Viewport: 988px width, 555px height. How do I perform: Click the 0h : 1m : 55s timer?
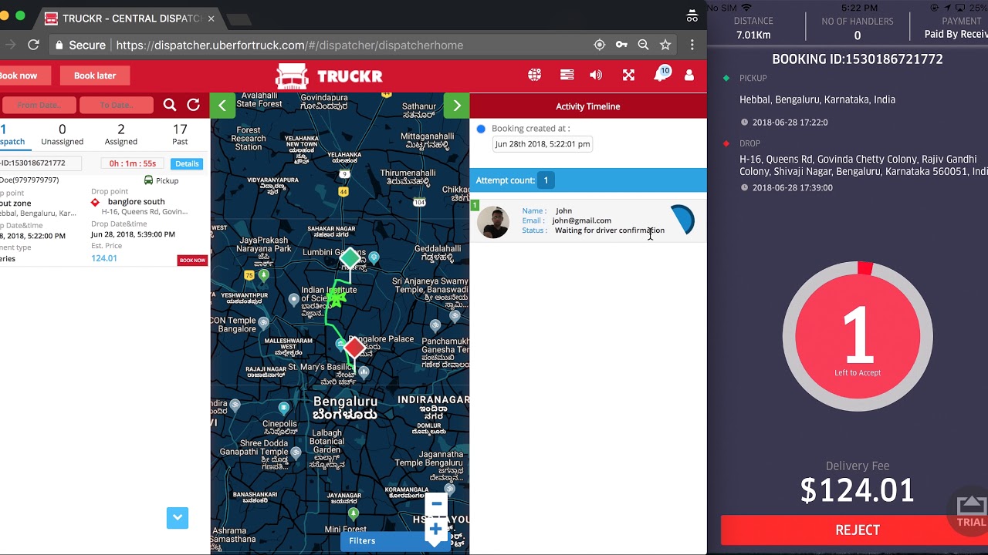(133, 163)
